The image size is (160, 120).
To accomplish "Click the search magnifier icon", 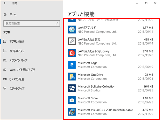I will 57,24.
